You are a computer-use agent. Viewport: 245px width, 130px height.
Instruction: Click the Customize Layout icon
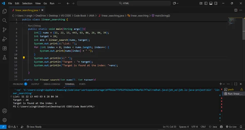(x=201, y=3)
